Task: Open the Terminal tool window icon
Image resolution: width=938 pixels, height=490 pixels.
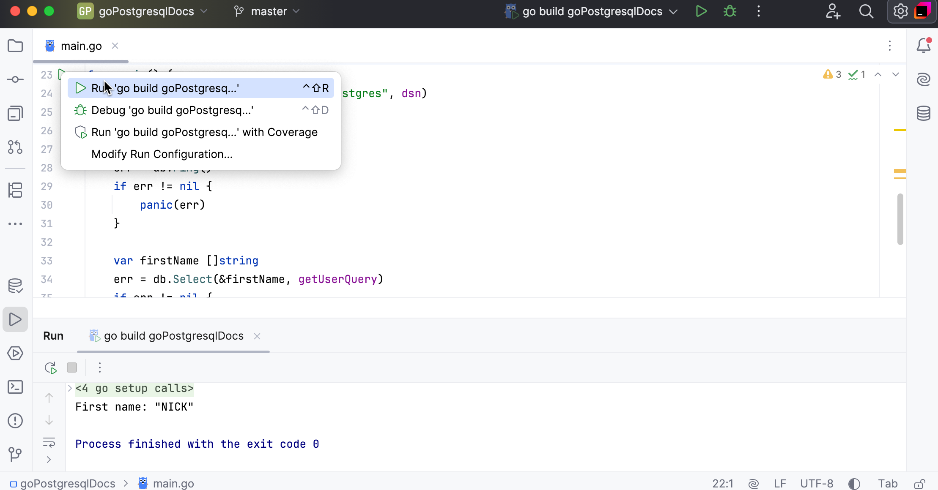Action: (x=15, y=387)
